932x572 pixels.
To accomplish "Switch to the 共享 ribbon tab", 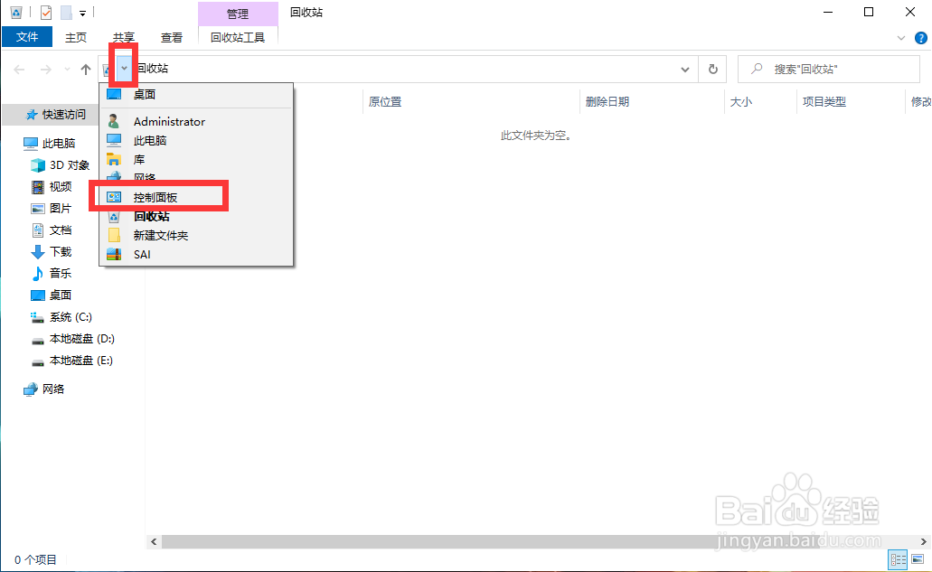I will coord(124,37).
